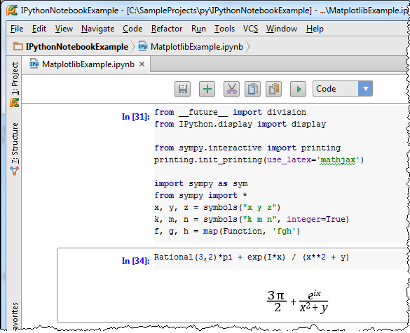
Task: Cut cell using scissors icon
Action: [231, 89]
